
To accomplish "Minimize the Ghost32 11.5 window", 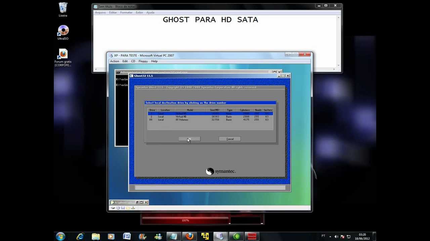I will tap(279, 76).
